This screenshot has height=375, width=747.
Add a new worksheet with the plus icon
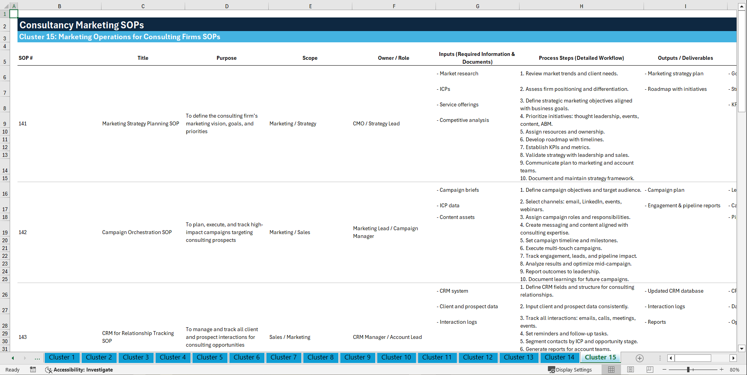tap(639, 358)
